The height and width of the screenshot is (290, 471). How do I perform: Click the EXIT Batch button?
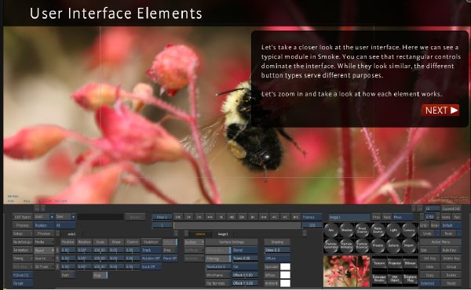[x=23, y=217]
